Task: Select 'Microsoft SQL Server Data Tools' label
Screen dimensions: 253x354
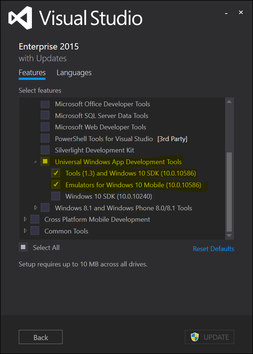Action: coord(102,115)
